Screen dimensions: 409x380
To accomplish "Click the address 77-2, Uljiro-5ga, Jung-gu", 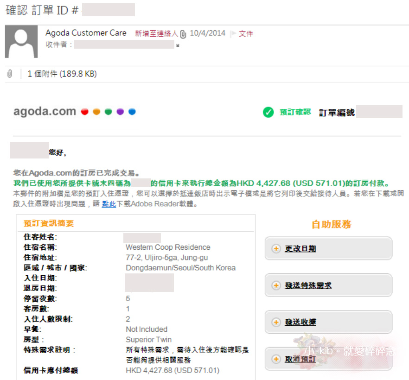I will 166,258.
